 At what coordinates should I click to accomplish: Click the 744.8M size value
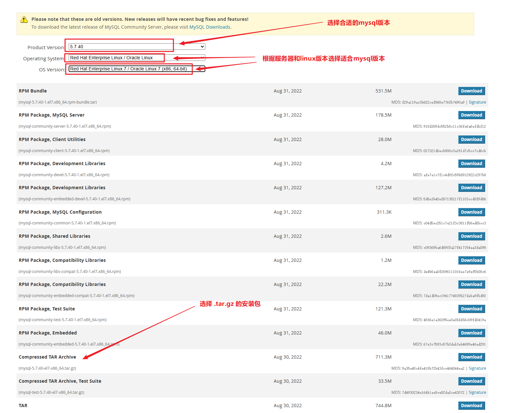point(383,406)
